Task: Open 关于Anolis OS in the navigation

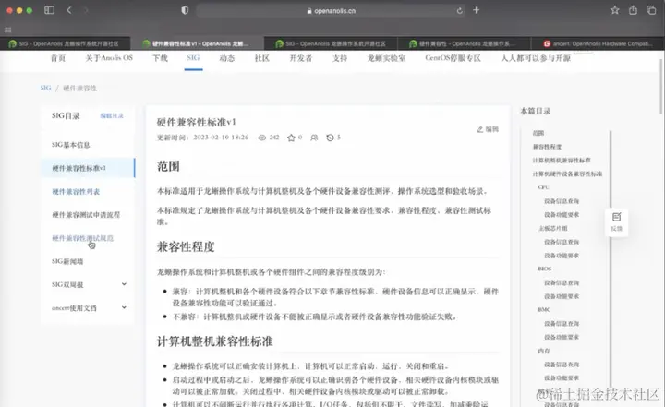Action: click(x=109, y=58)
